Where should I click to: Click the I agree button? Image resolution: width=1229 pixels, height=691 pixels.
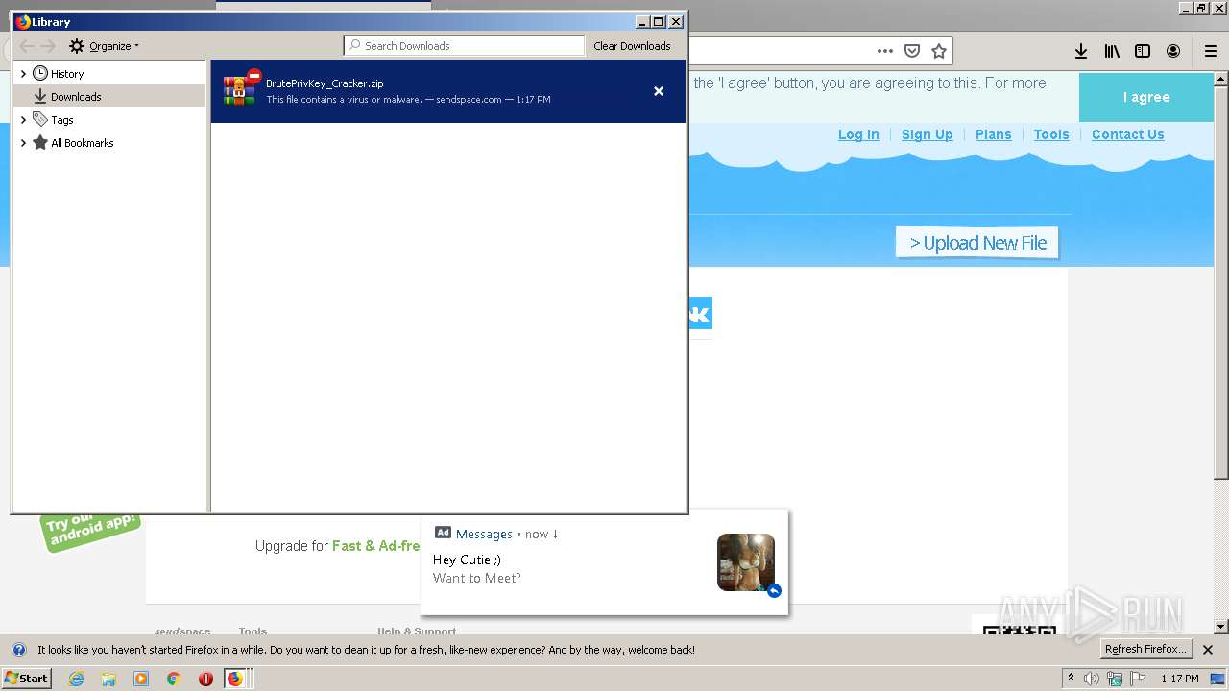point(1146,97)
